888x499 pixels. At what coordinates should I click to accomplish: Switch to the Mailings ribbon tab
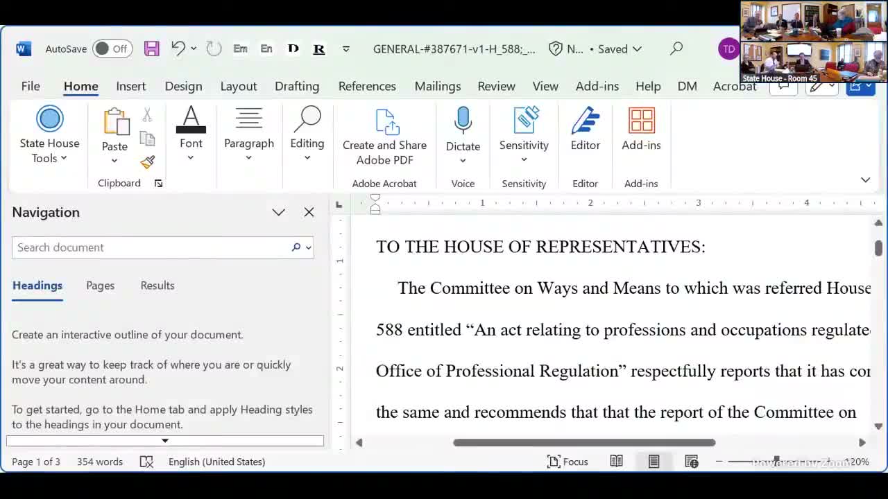coord(437,86)
